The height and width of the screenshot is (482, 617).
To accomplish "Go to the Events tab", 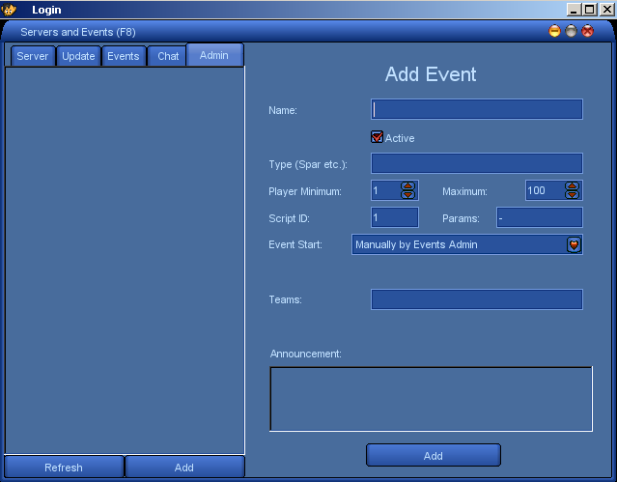I will (124, 56).
